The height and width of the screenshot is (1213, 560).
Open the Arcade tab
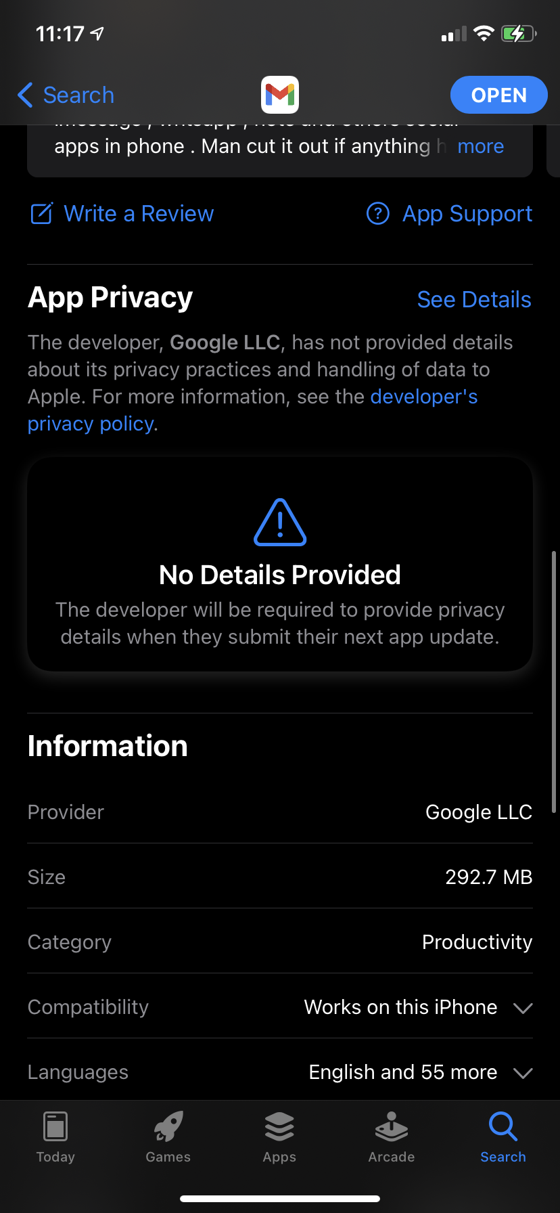click(x=392, y=1137)
